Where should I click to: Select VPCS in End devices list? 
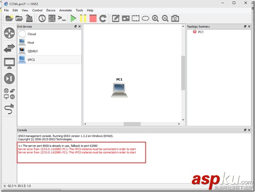point(49,60)
